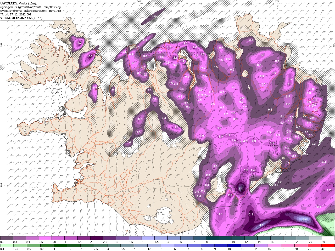Select the deep blue swatch between 10 and 12

pos(234,246)
